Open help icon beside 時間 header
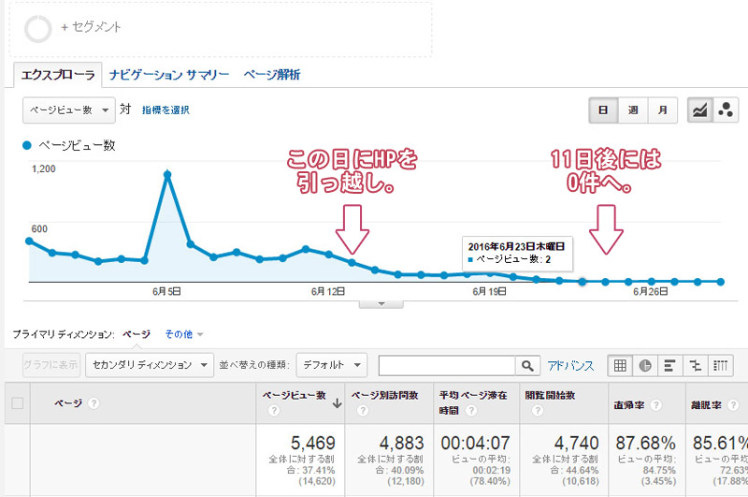Viewport: 748px width, 497px height. (x=471, y=410)
